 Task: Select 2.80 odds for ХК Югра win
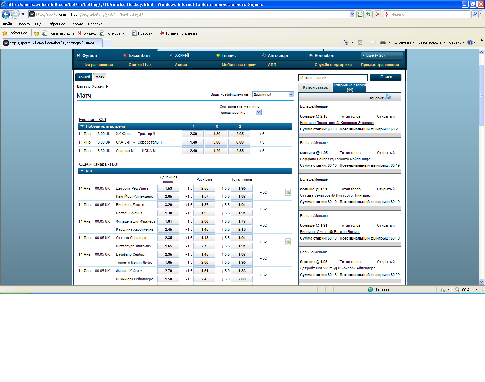click(x=193, y=134)
